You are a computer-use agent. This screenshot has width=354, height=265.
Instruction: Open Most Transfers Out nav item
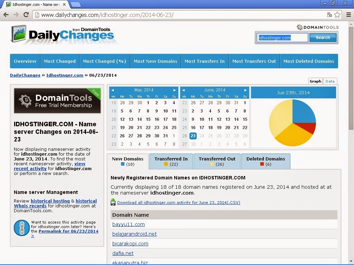[x=254, y=61]
